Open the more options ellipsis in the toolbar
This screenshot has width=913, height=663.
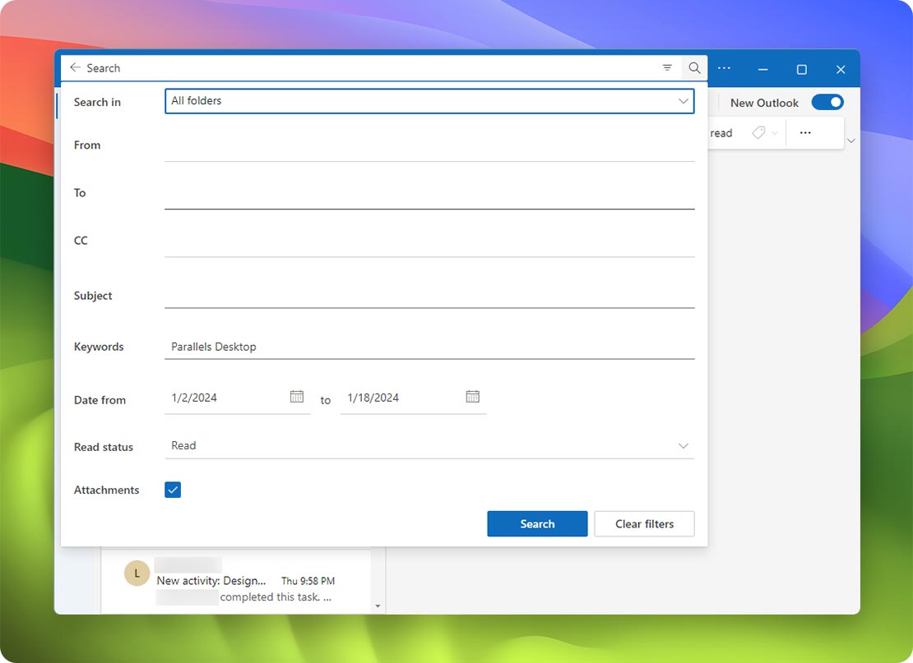click(x=724, y=69)
